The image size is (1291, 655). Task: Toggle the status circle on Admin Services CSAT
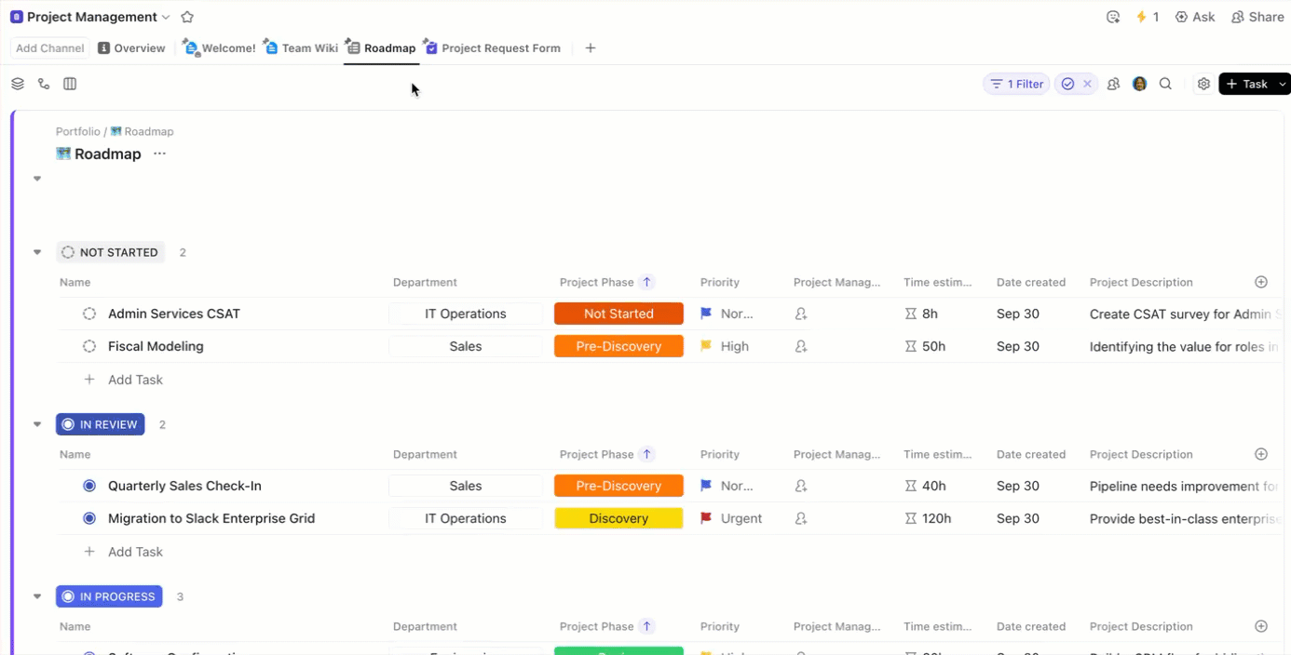coord(88,314)
